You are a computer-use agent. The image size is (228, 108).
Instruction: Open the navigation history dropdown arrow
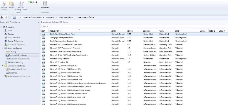[10, 17]
